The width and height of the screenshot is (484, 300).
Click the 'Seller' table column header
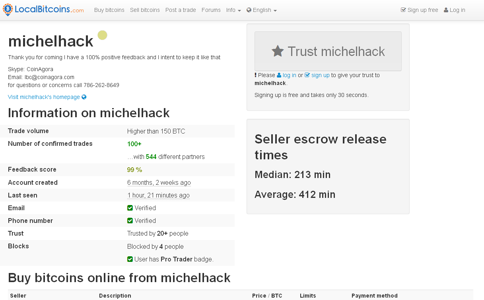point(18,296)
